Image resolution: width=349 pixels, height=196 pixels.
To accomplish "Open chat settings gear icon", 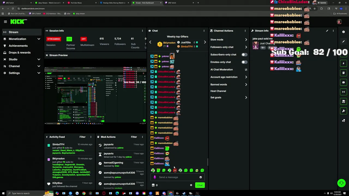I will point(191,185).
